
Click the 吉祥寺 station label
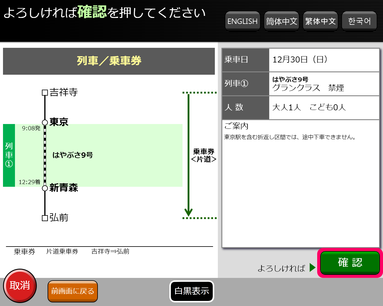[x=64, y=92]
